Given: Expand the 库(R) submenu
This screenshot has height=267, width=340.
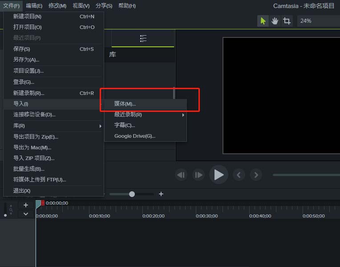Looking at the screenshot, I should tap(53, 126).
